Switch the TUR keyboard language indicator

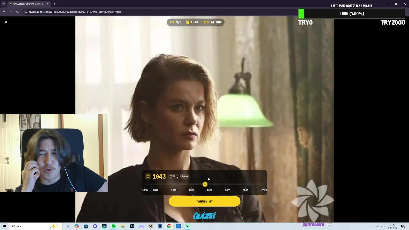(x=383, y=226)
